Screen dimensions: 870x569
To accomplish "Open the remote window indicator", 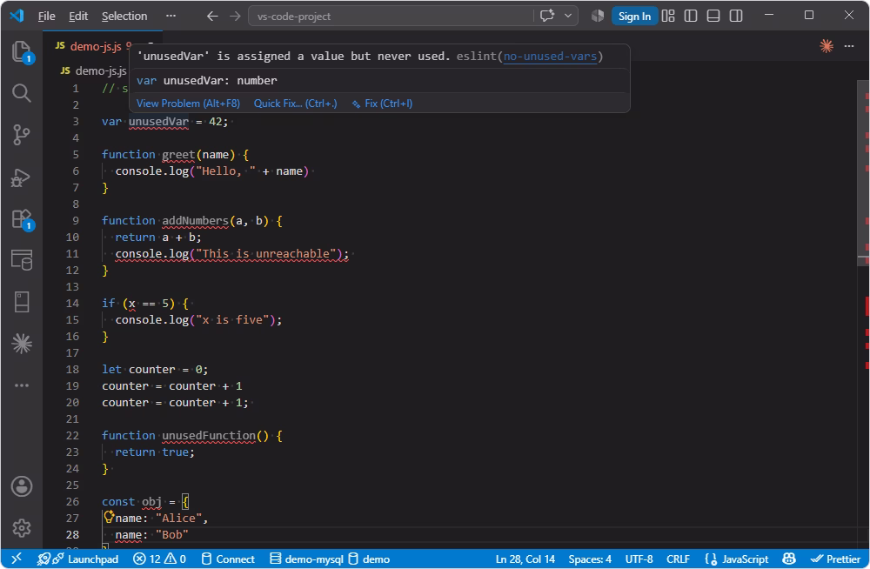I will [x=17, y=559].
